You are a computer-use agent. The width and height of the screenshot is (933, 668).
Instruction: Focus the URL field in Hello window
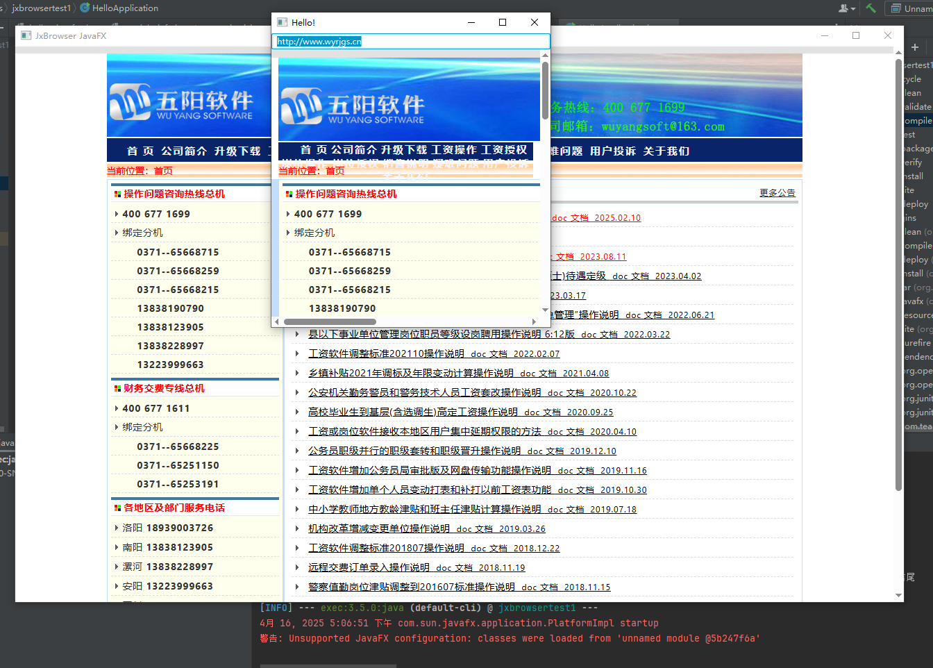point(411,42)
